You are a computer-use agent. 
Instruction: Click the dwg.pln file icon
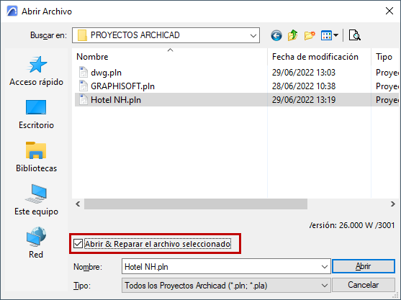click(x=84, y=73)
